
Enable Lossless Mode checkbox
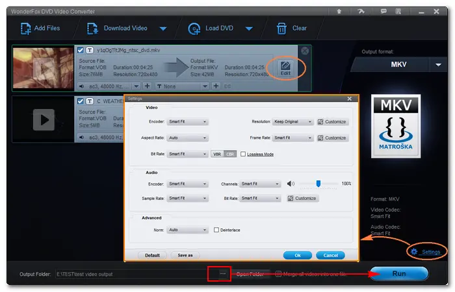pyautogui.click(x=243, y=154)
